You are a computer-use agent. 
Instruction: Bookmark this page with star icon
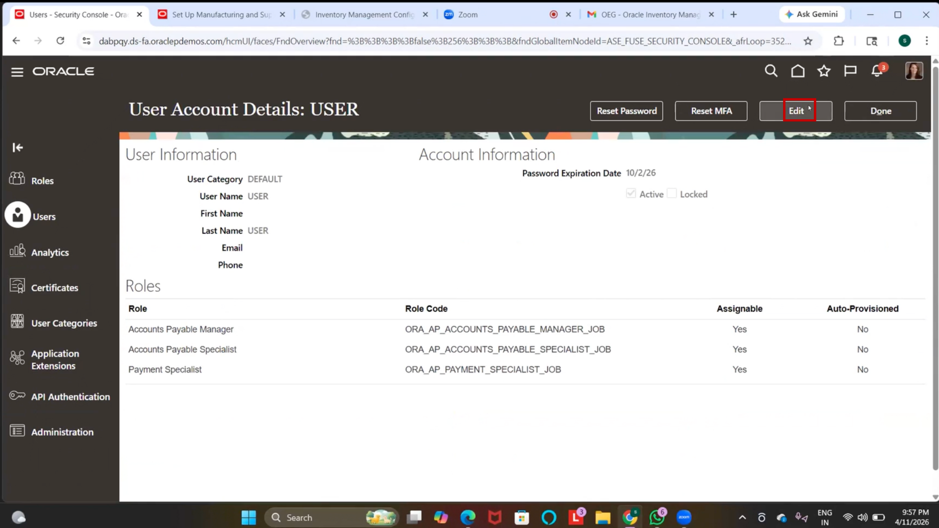[x=808, y=41]
